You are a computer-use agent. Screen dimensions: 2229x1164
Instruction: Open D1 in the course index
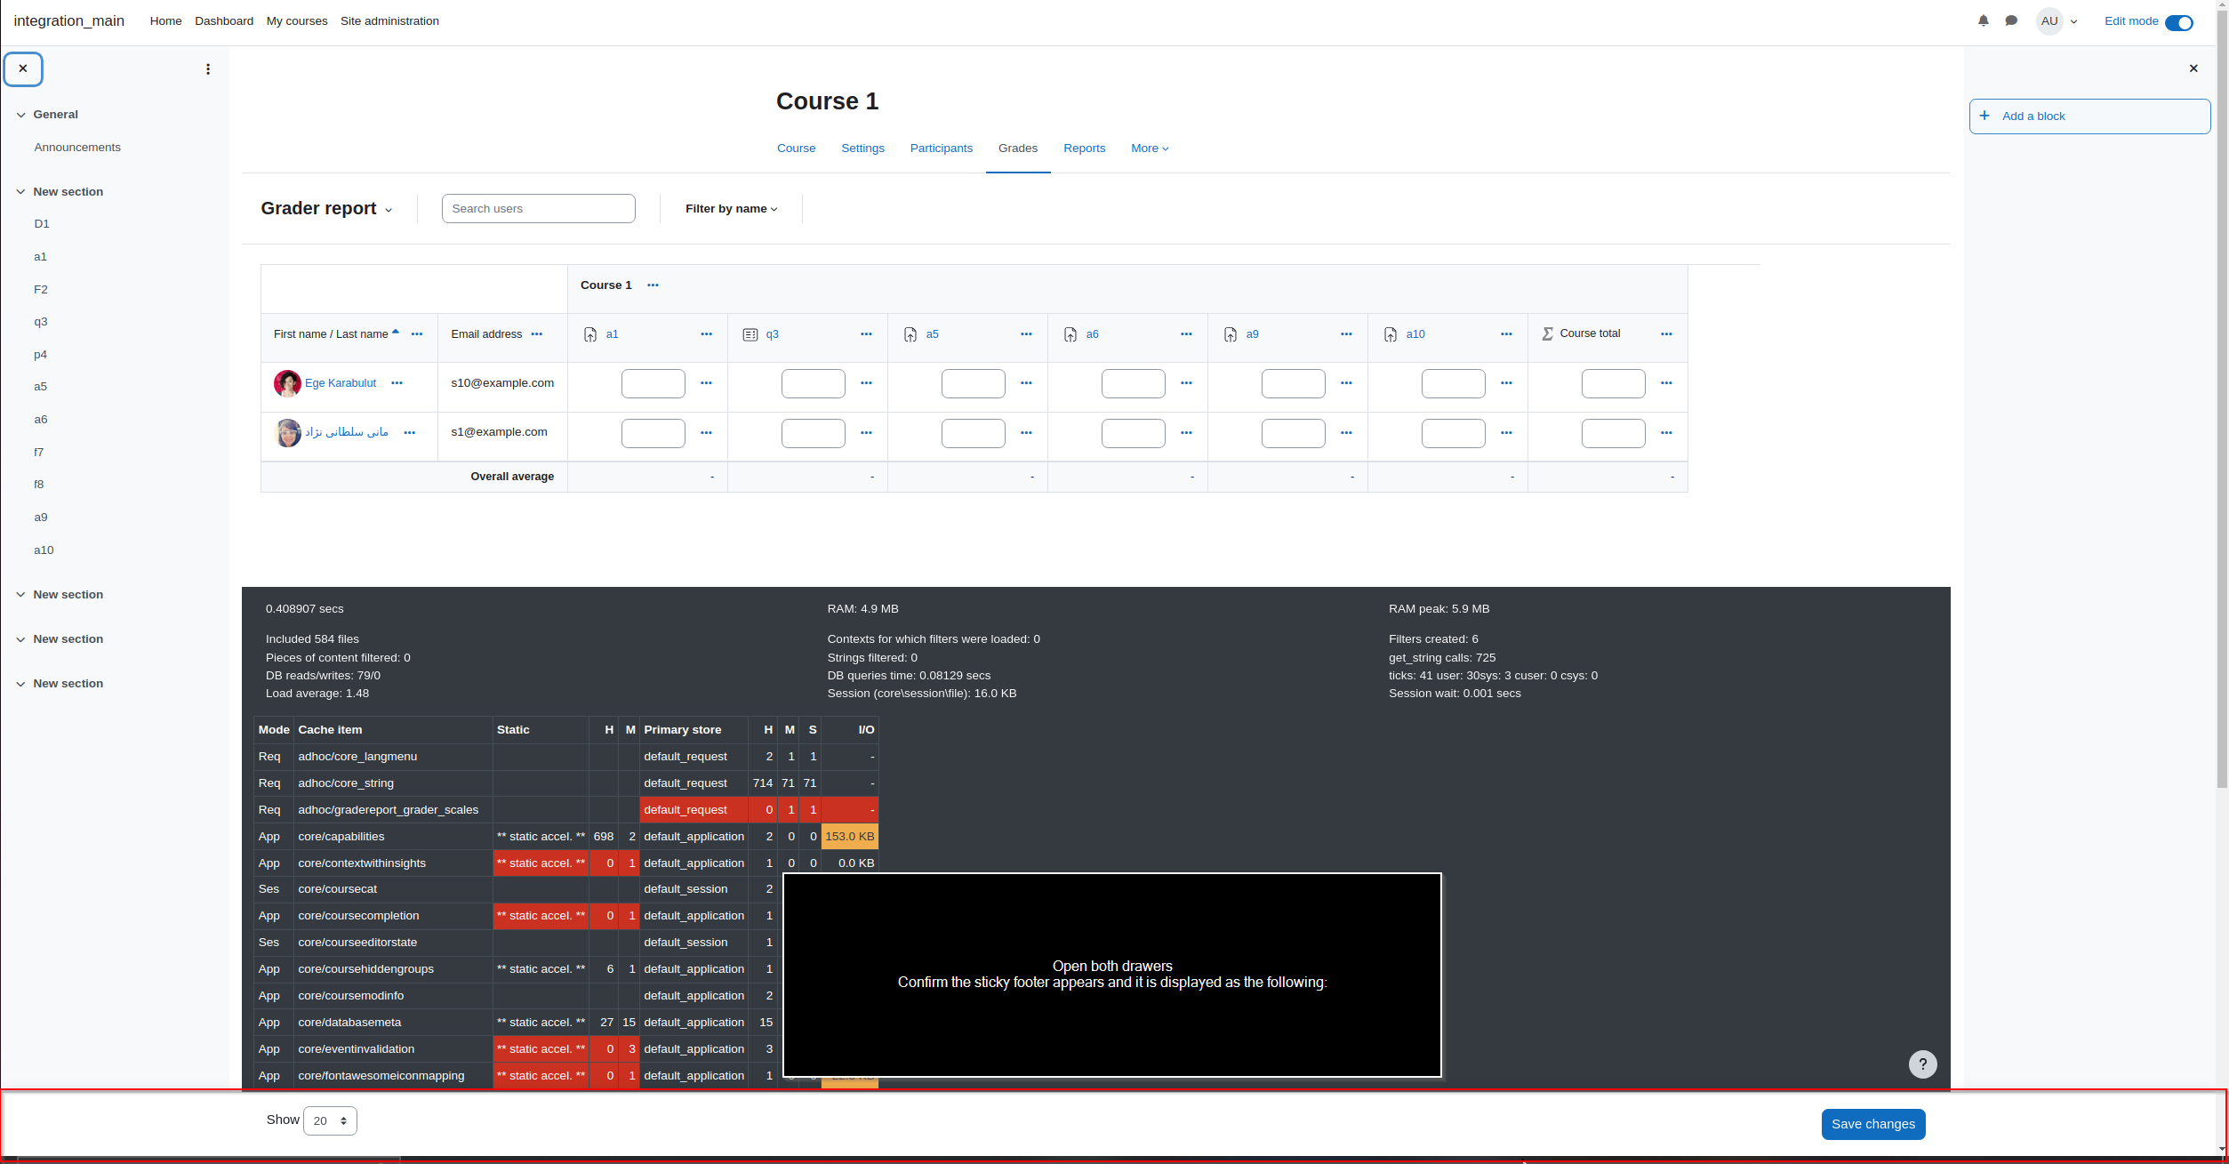42,224
